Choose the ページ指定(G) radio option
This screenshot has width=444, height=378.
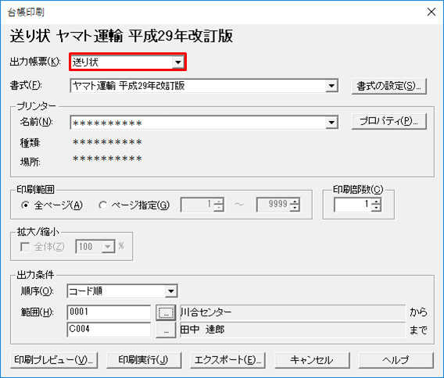102,205
